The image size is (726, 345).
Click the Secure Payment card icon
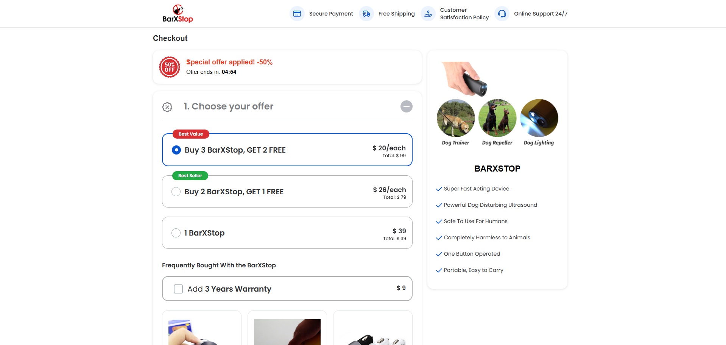click(297, 14)
